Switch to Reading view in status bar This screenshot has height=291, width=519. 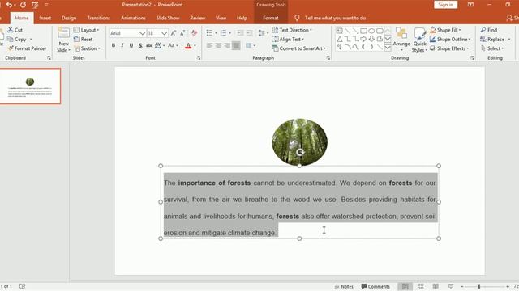coord(435,286)
